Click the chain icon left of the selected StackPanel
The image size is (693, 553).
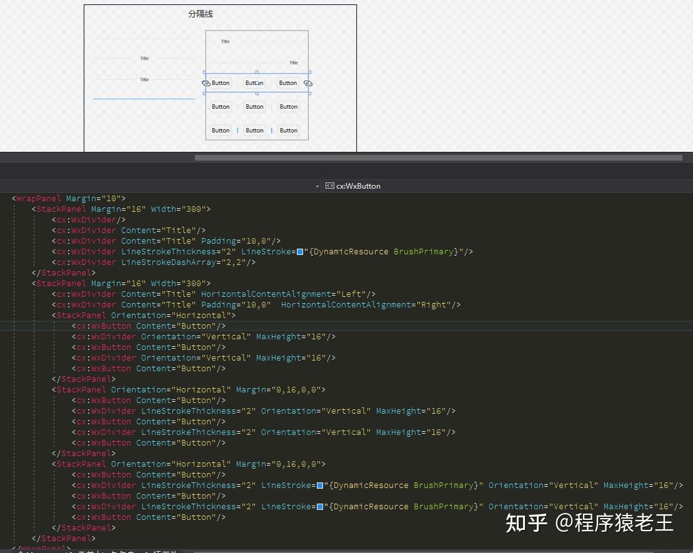point(206,83)
